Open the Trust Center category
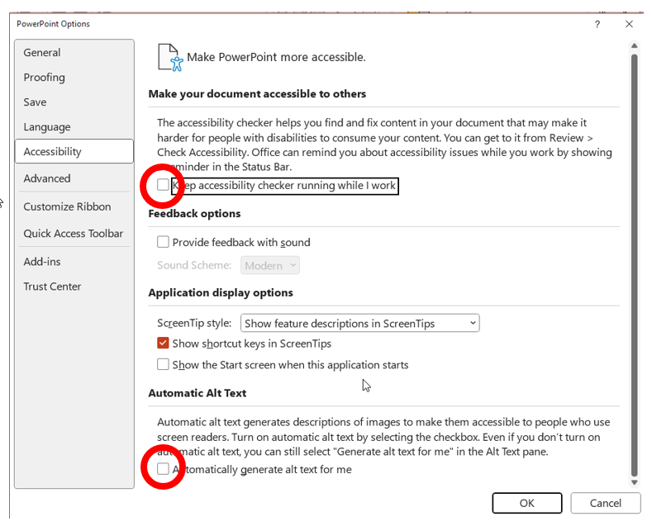This screenshot has height=526, width=652. pos(53,287)
